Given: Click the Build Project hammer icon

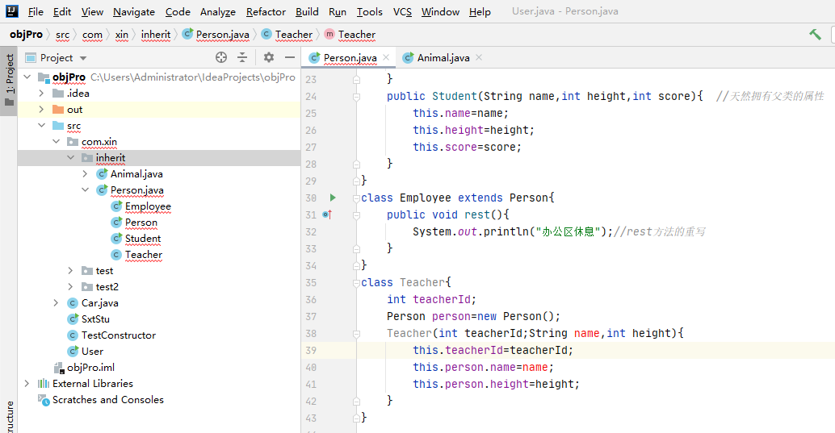Looking at the screenshot, I should [815, 35].
